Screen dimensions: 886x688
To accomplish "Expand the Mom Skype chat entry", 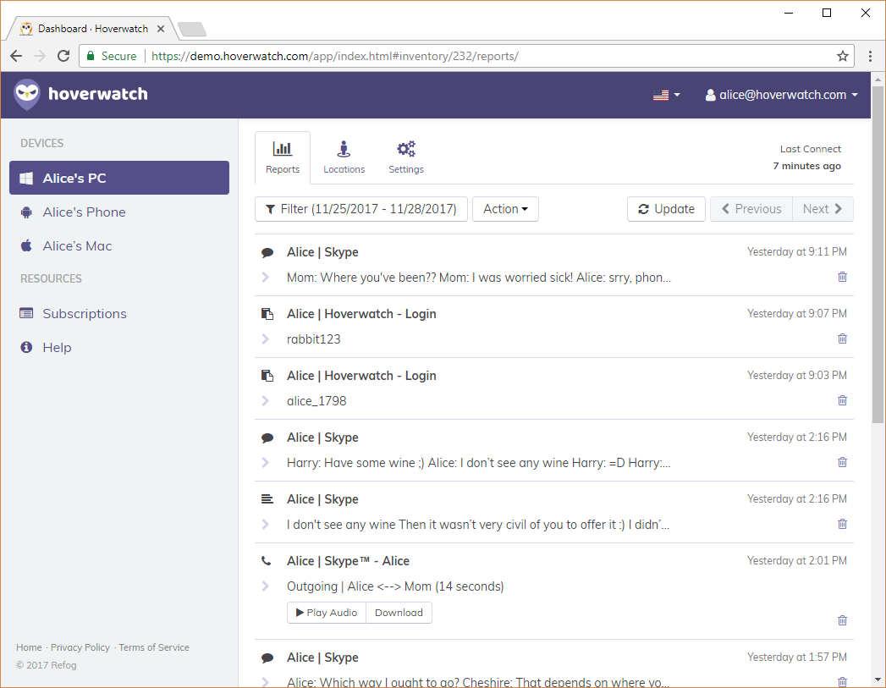I will click(266, 278).
